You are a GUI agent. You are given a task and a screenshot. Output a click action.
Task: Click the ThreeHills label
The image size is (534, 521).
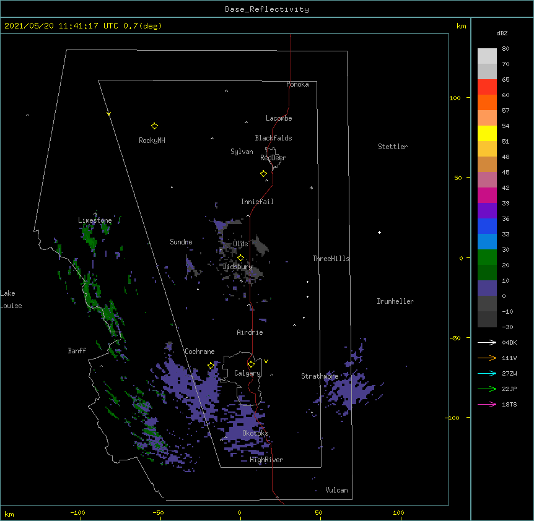click(x=331, y=259)
